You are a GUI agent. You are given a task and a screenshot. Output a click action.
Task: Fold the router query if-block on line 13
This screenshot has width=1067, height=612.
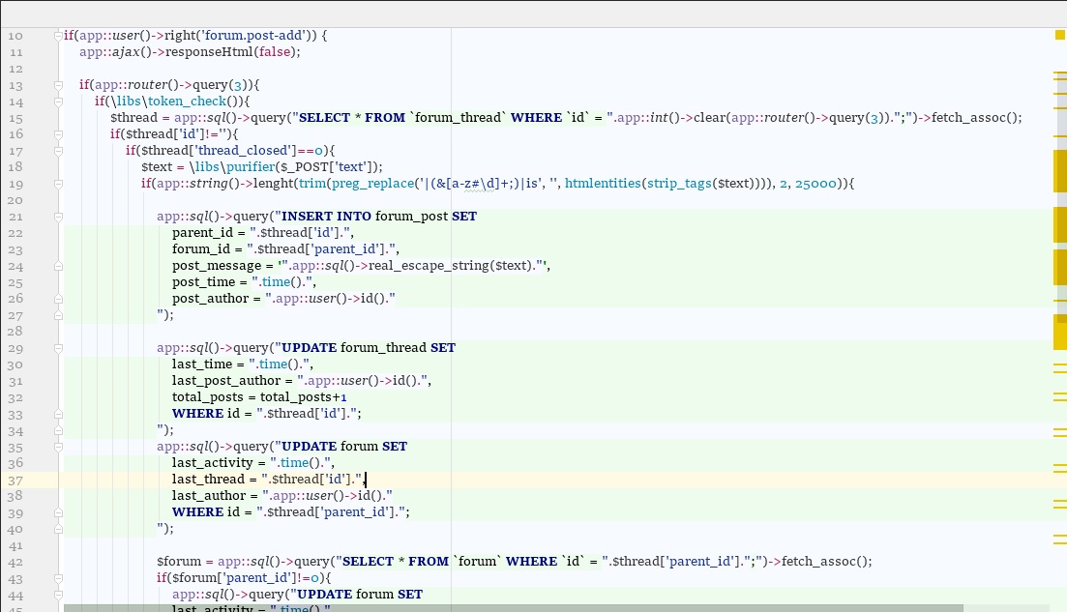pyautogui.click(x=58, y=85)
